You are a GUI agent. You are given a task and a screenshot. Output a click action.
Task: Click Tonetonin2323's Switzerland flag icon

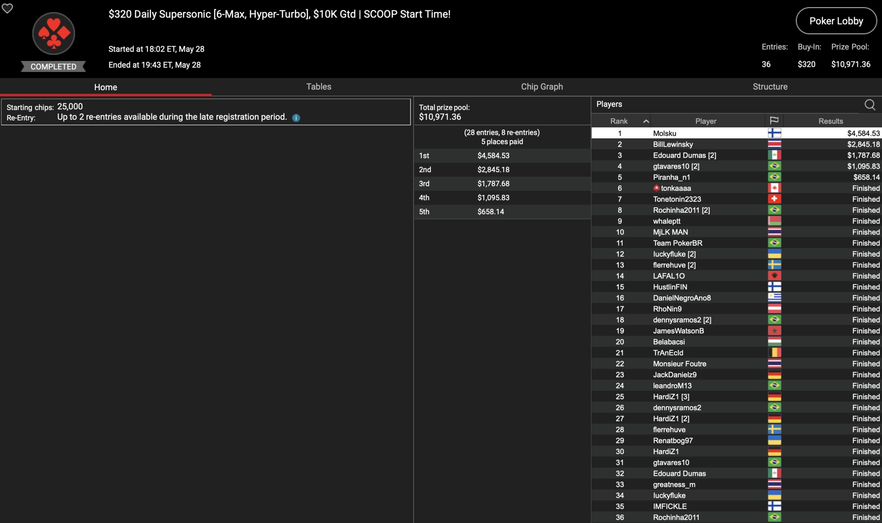[x=774, y=199]
